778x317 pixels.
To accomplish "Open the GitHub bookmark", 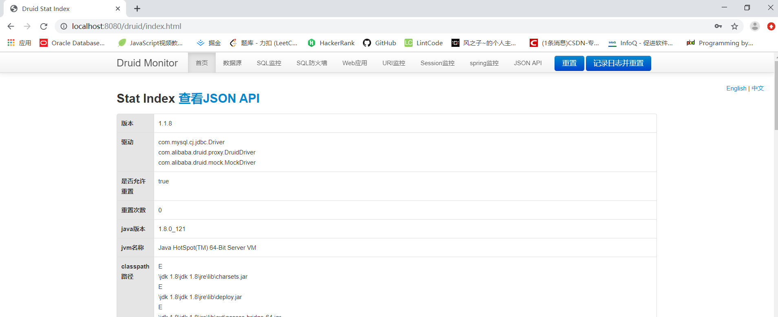I will pyautogui.click(x=380, y=43).
